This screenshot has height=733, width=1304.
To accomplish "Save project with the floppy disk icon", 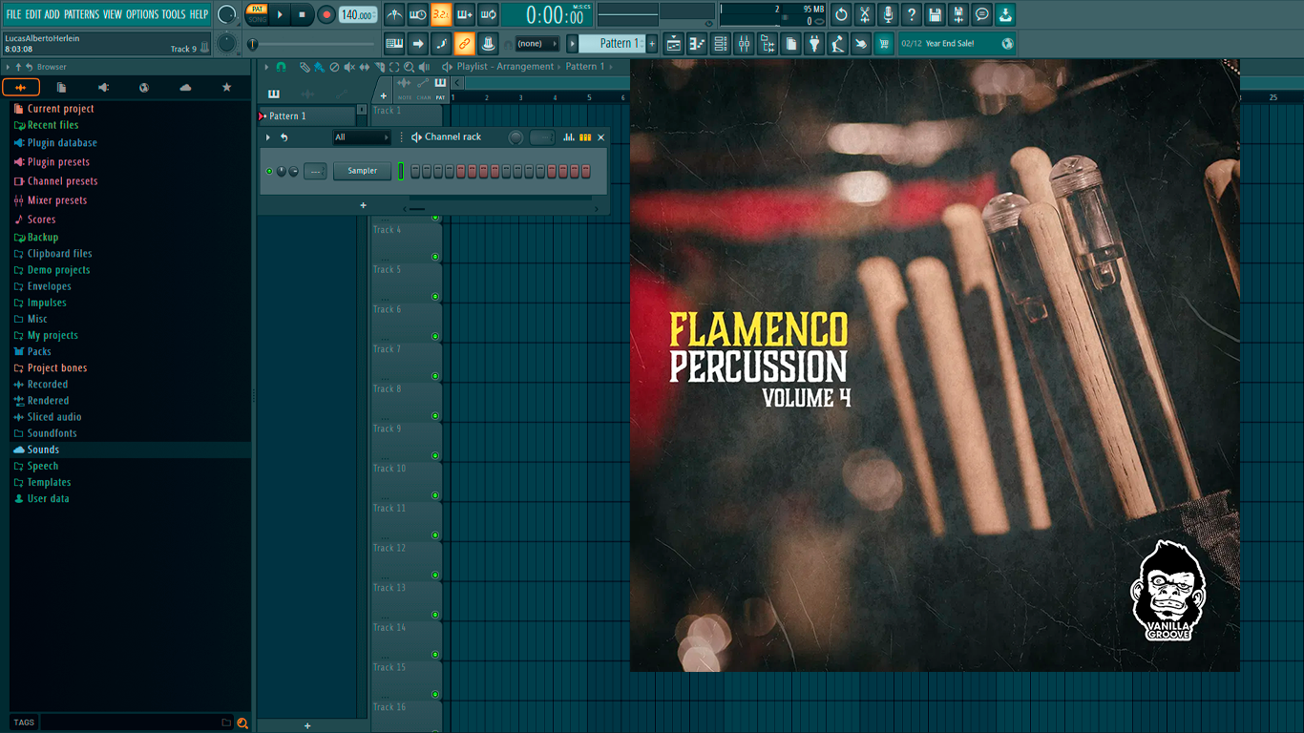I will pyautogui.click(x=935, y=14).
